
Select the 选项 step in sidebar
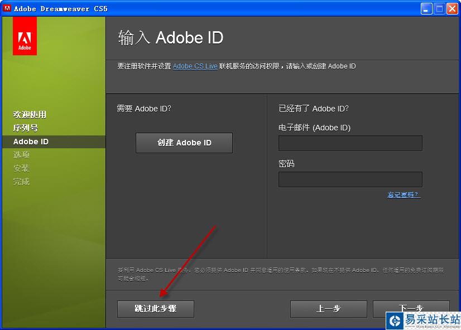[x=21, y=155]
